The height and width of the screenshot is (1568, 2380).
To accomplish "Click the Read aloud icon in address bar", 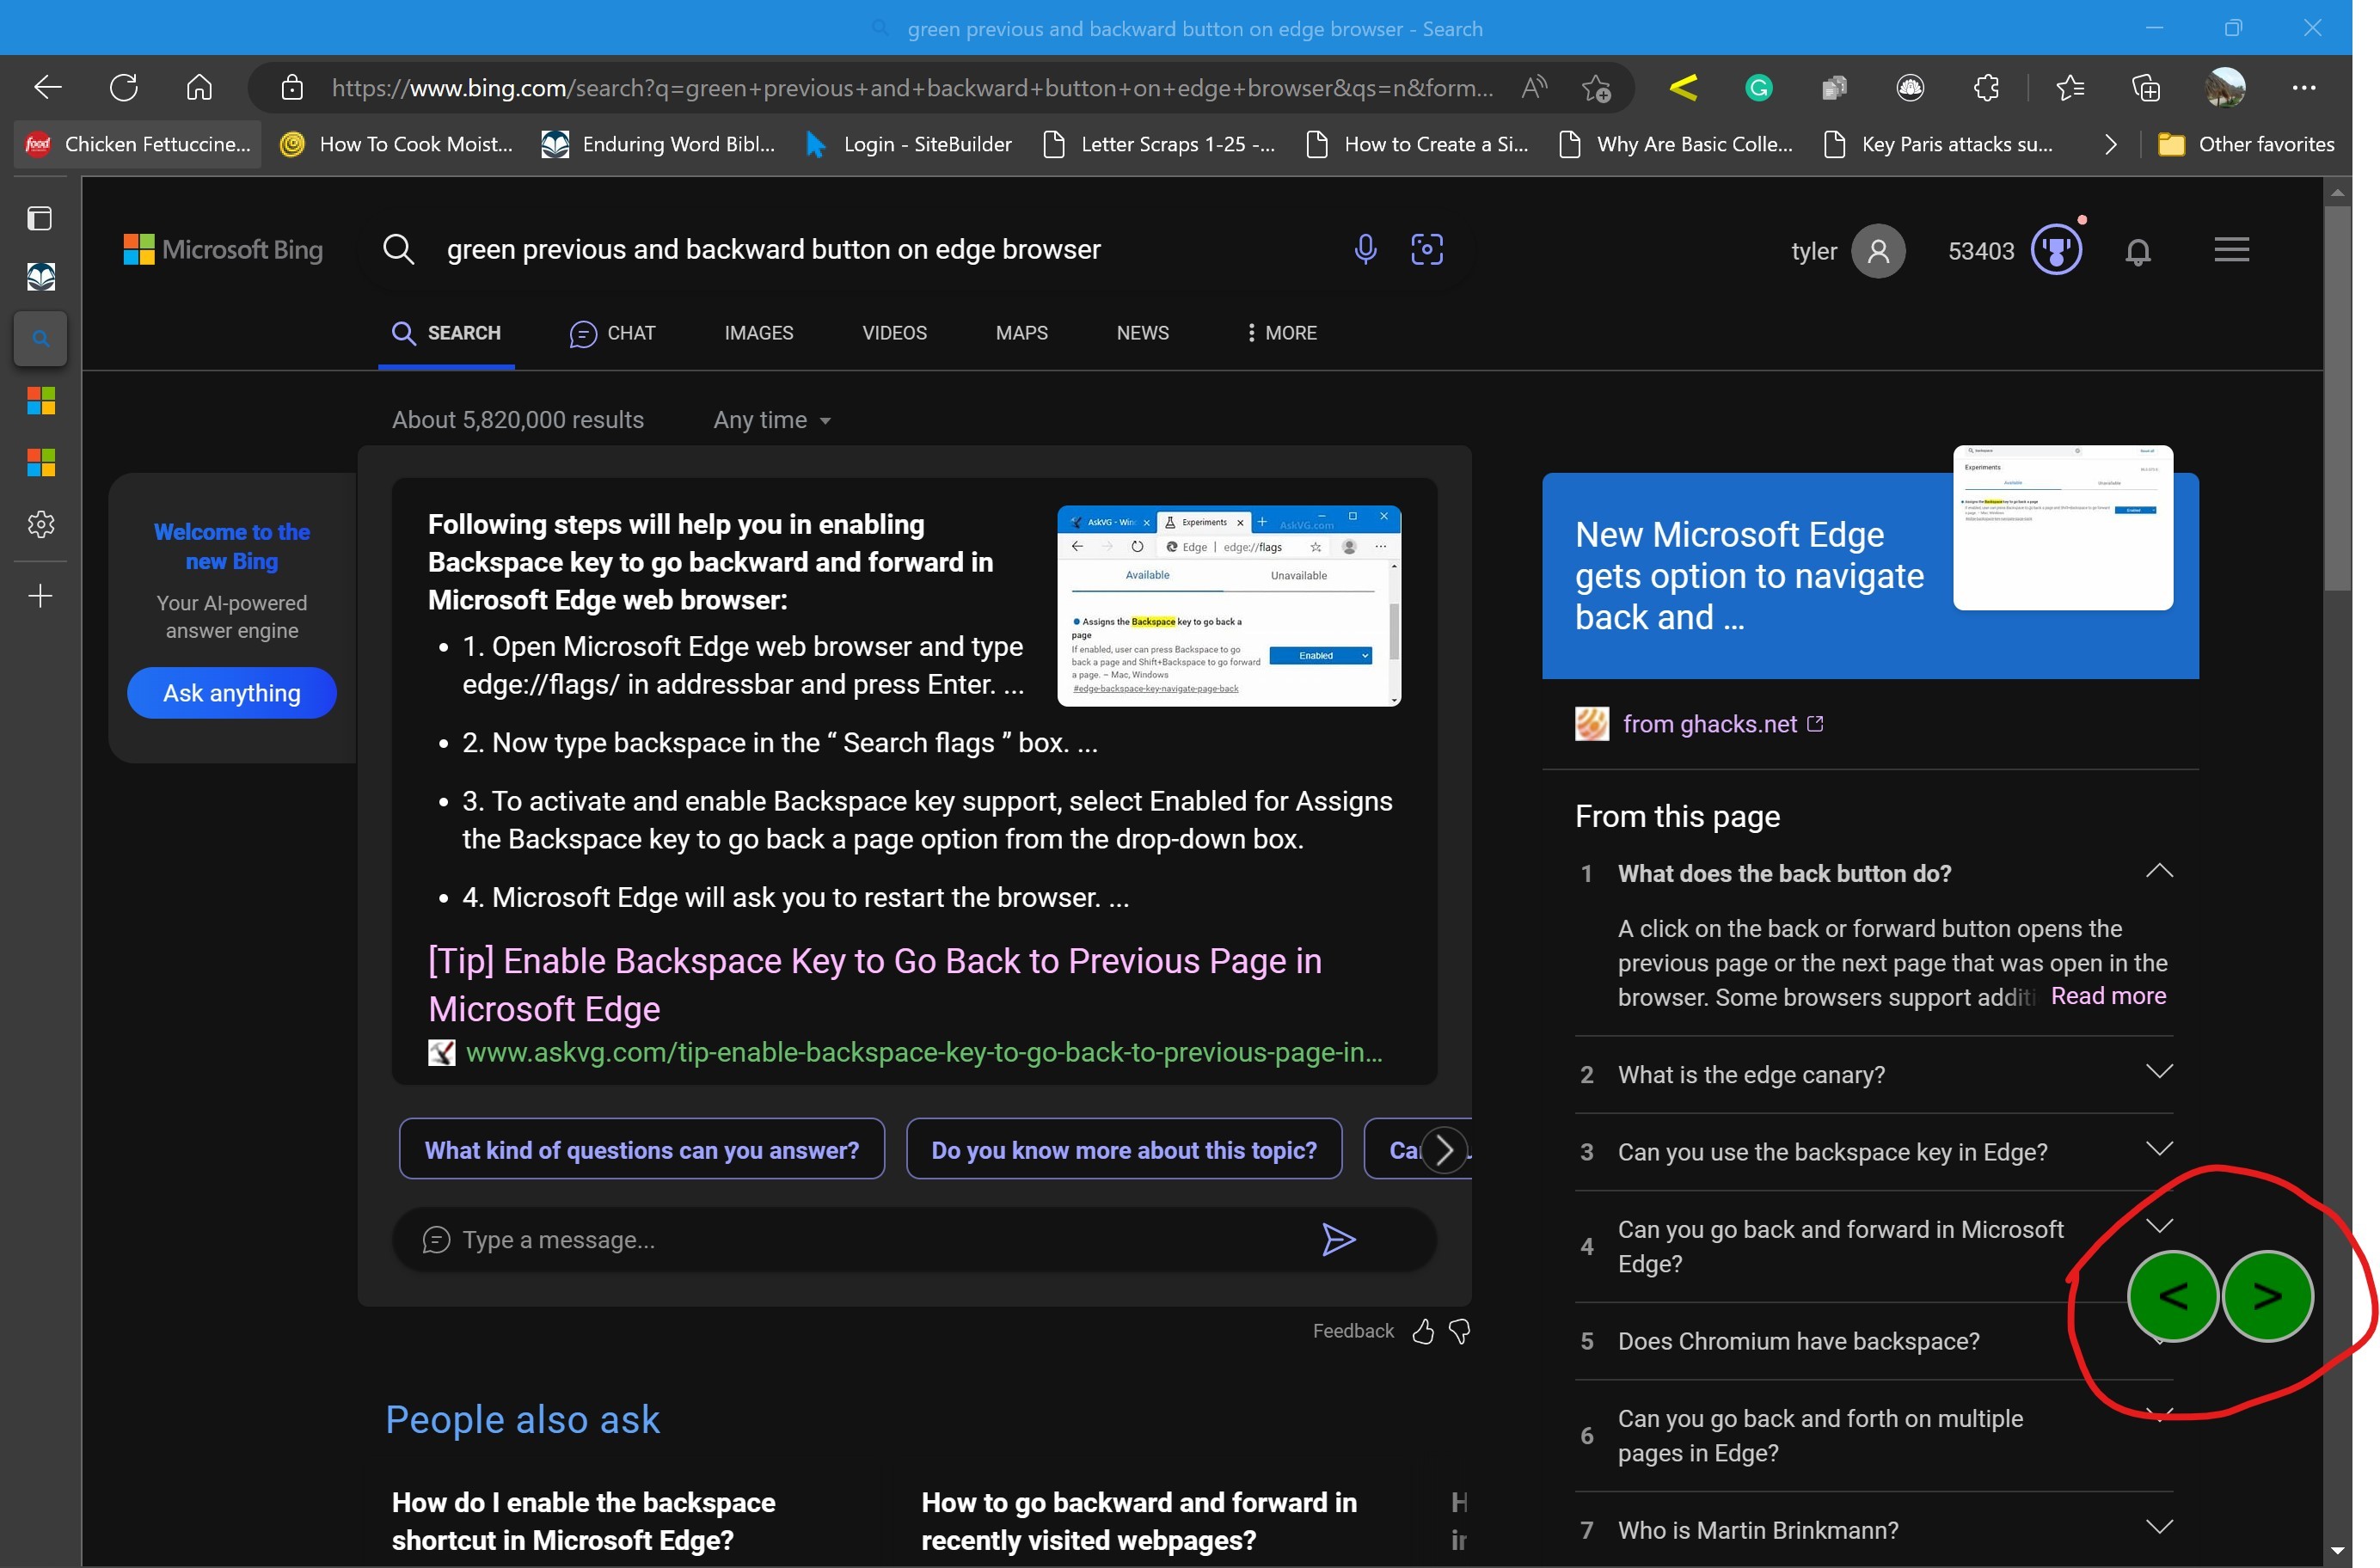I will point(1534,88).
